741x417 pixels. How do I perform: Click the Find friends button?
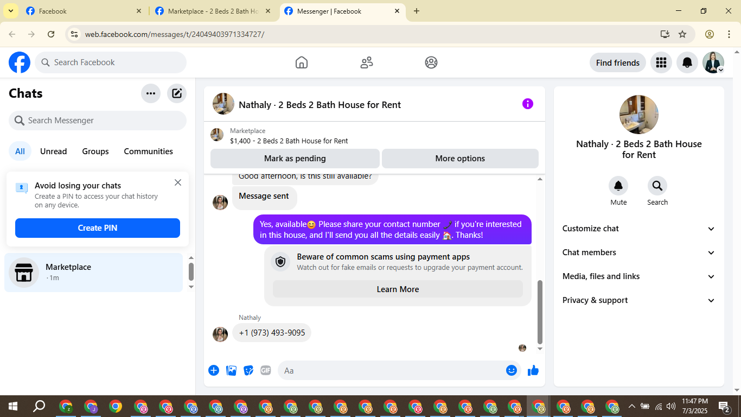coord(618,62)
